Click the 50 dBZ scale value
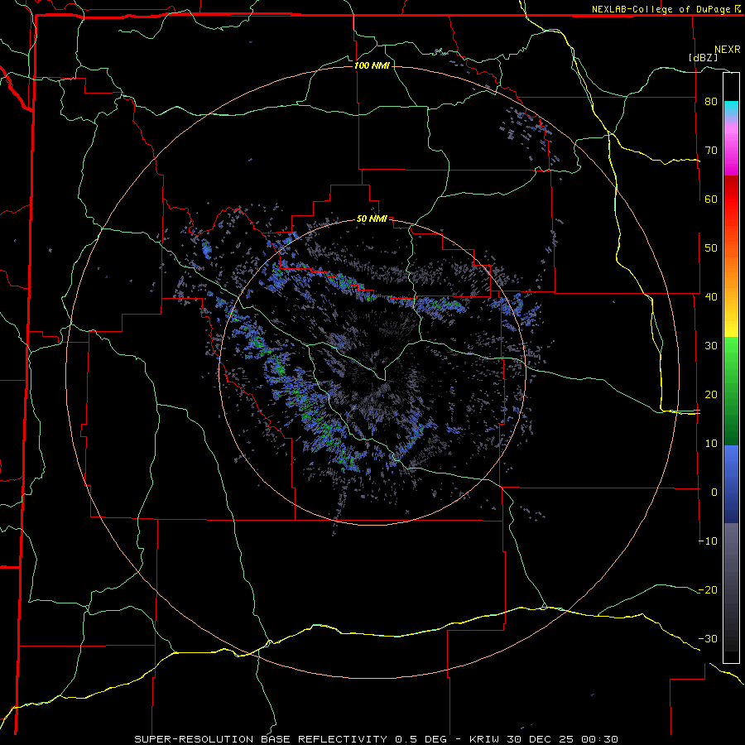Image resolution: width=745 pixels, height=745 pixels. coord(711,248)
